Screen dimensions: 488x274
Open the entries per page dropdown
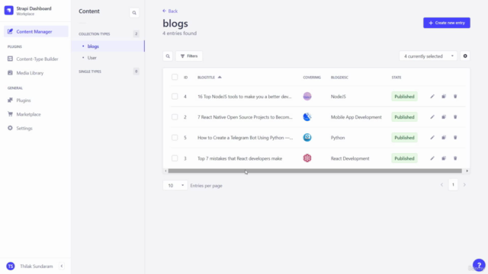[x=175, y=186]
